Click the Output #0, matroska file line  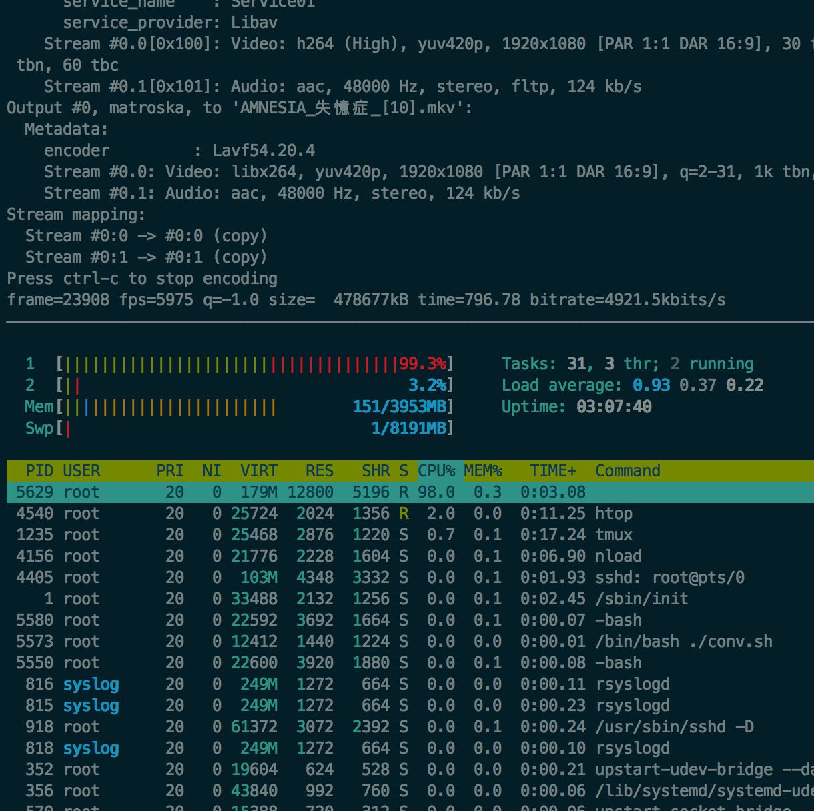(x=240, y=108)
